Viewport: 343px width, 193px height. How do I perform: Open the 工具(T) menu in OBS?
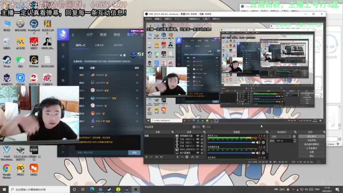pos(206,19)
